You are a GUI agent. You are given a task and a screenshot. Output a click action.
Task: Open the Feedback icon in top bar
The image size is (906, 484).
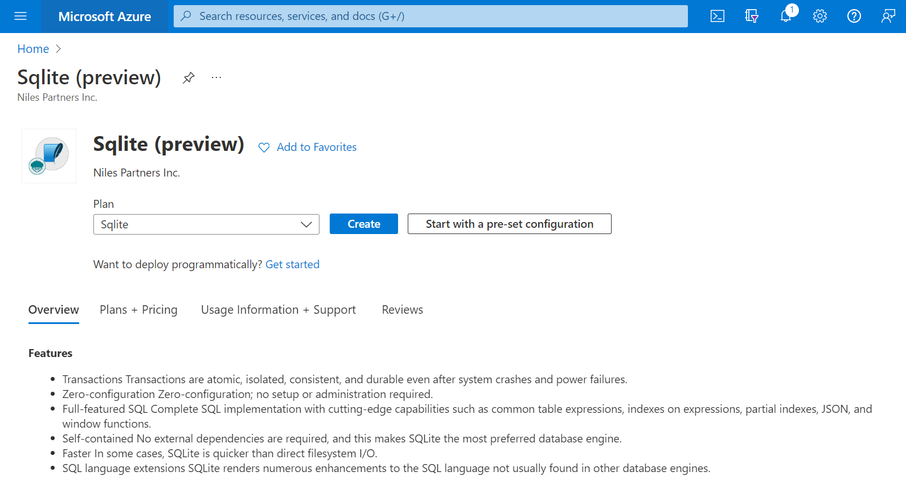(x=888, y=16)
